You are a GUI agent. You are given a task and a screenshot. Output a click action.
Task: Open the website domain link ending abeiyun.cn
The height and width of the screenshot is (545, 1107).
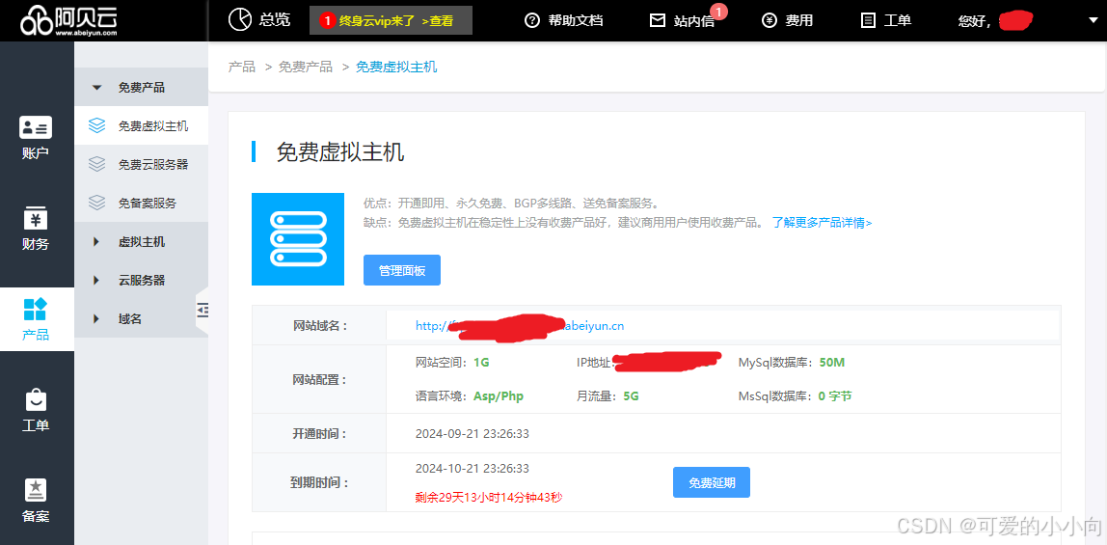[x=520, y=325]
